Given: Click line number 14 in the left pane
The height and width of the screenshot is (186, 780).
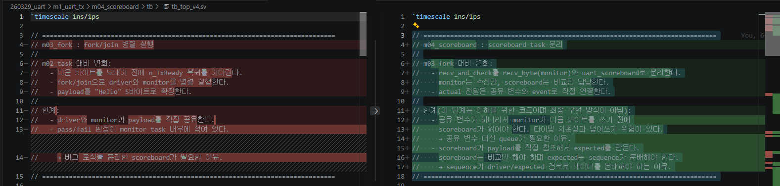Looking at the screenshot, I should [x=19, y=157].
